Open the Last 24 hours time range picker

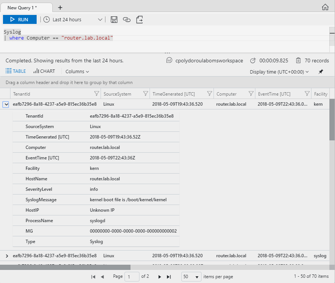click(x=73, y=19)
